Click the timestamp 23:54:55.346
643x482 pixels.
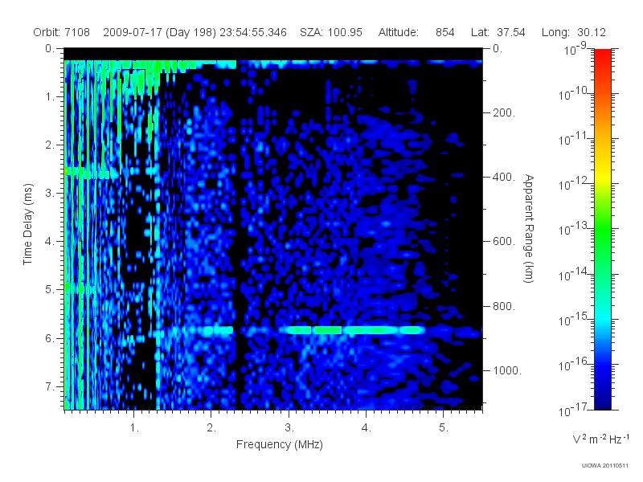pyautogui.click(x=253, y=32)
